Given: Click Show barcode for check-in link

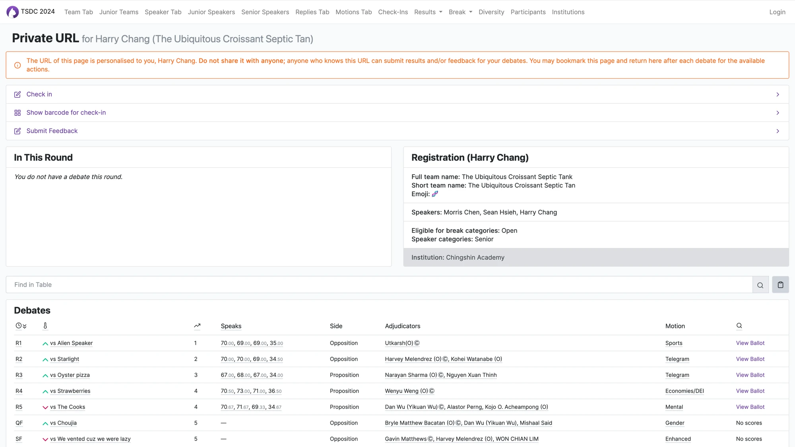Looking at the screenshot, I should pyautogui.click(x=66, y=113).
